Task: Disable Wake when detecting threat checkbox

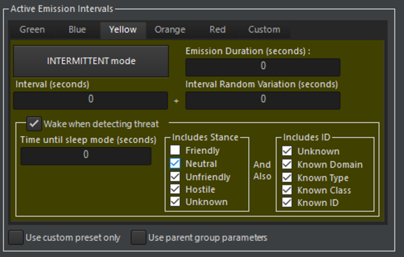Action: click(34, 123)
